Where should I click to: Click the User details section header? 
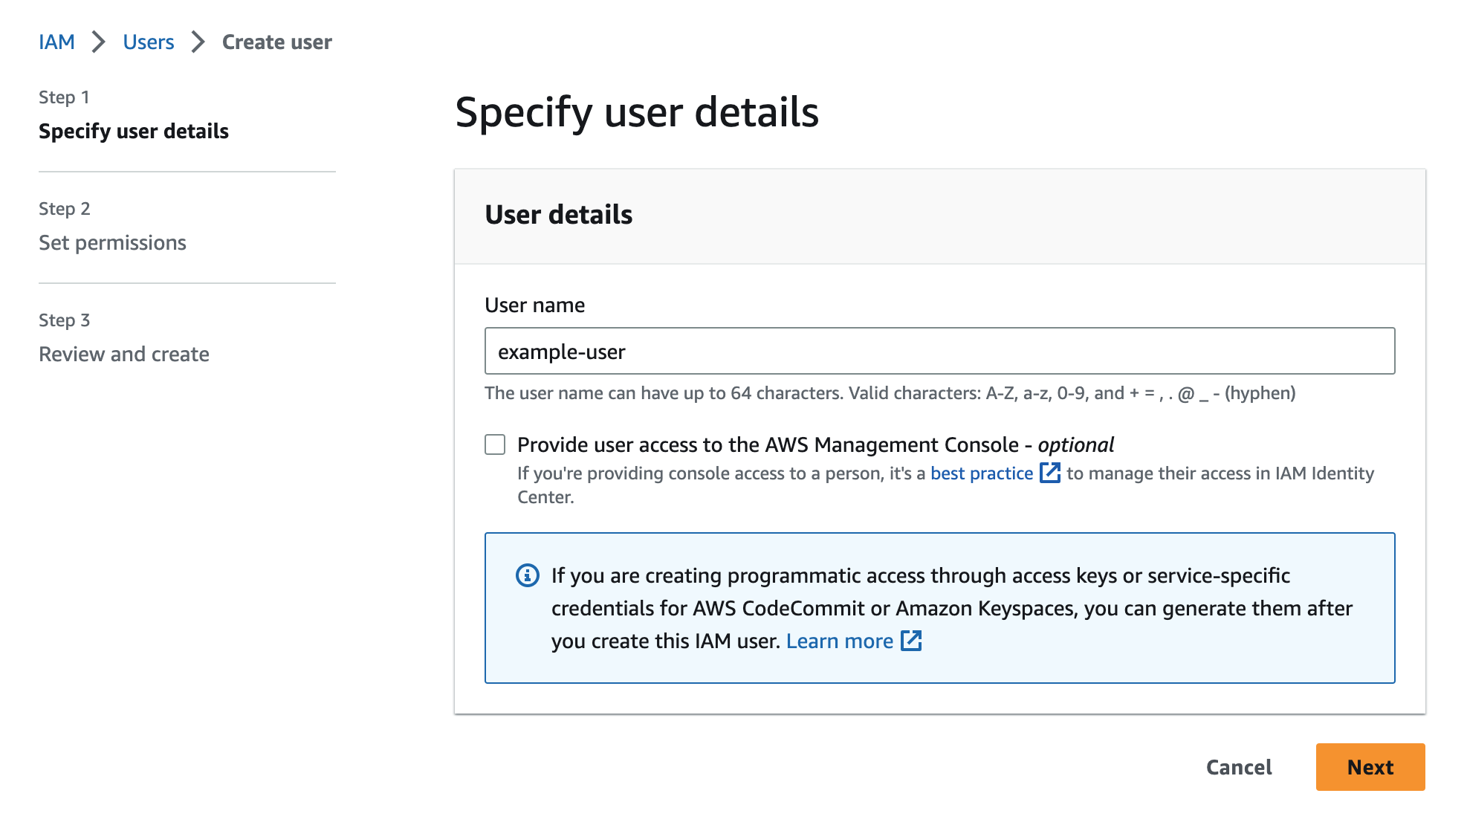click(x=558, y=215)
